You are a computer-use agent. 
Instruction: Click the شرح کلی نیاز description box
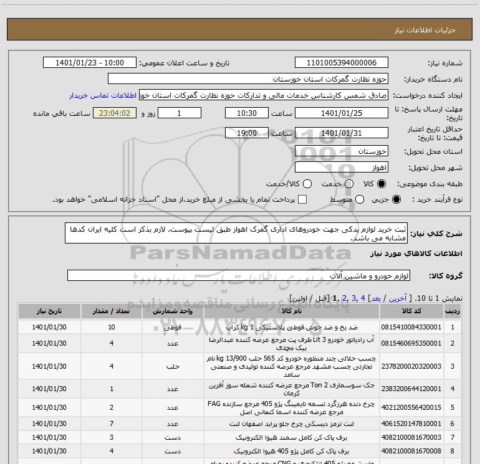pos(236,234)
